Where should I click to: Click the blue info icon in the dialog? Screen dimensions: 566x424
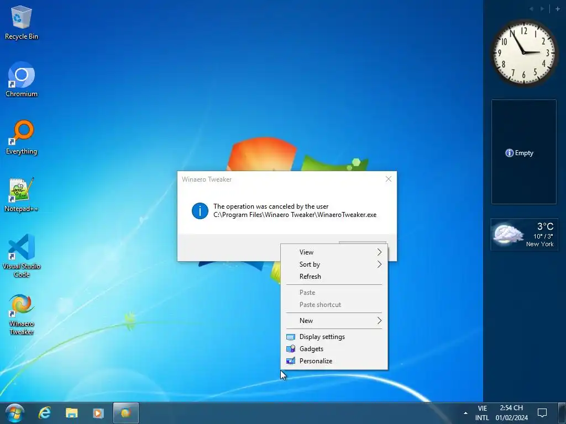[x=200, y=210]
